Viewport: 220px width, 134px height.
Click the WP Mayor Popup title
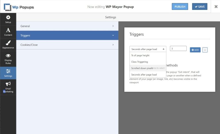(x=120, y=7)
